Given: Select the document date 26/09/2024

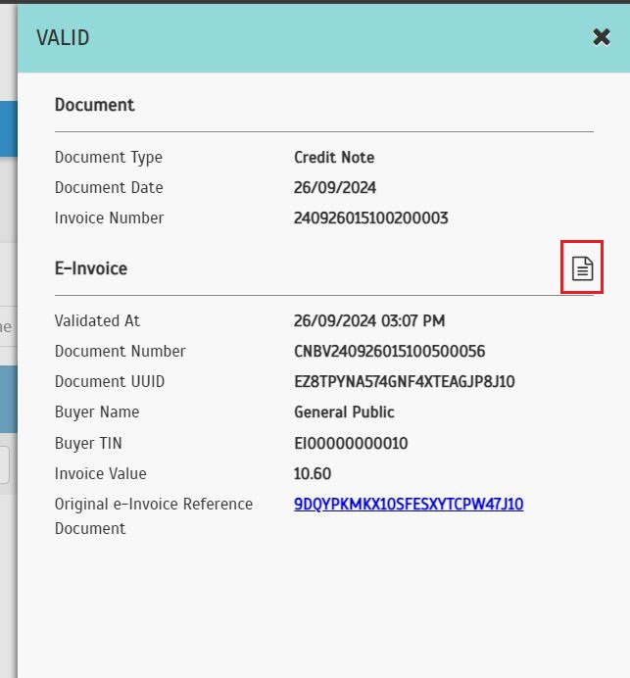Looking at the screenshot, I should 335,188.
